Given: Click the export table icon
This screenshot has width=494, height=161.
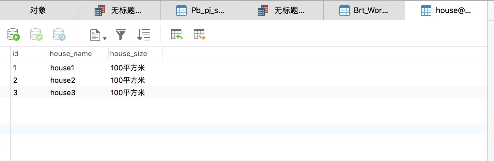Looking at the screenshot, I should coord(200,34).
